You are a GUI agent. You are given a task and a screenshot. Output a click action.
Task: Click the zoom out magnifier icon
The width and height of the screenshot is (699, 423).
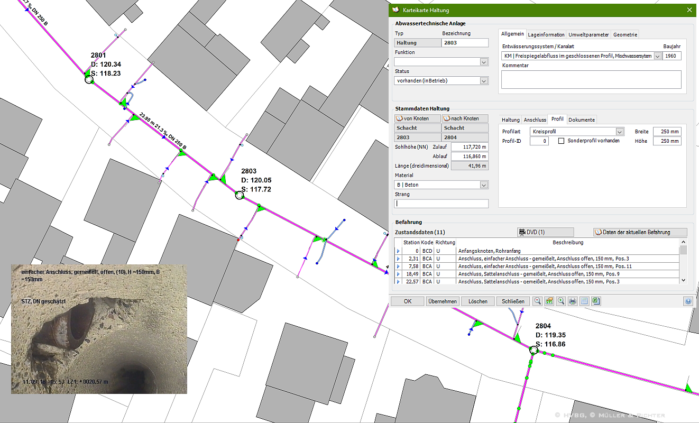[537, 301]
